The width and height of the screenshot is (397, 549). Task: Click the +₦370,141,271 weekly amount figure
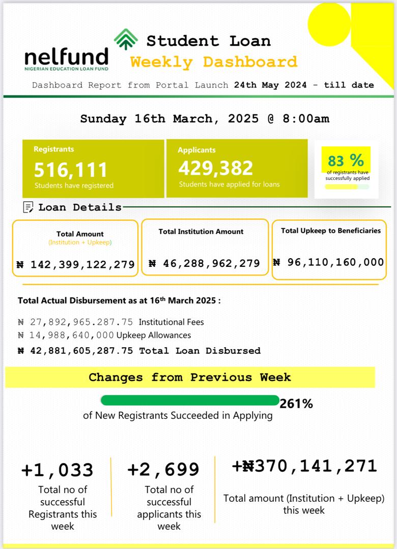click(304, 466)
